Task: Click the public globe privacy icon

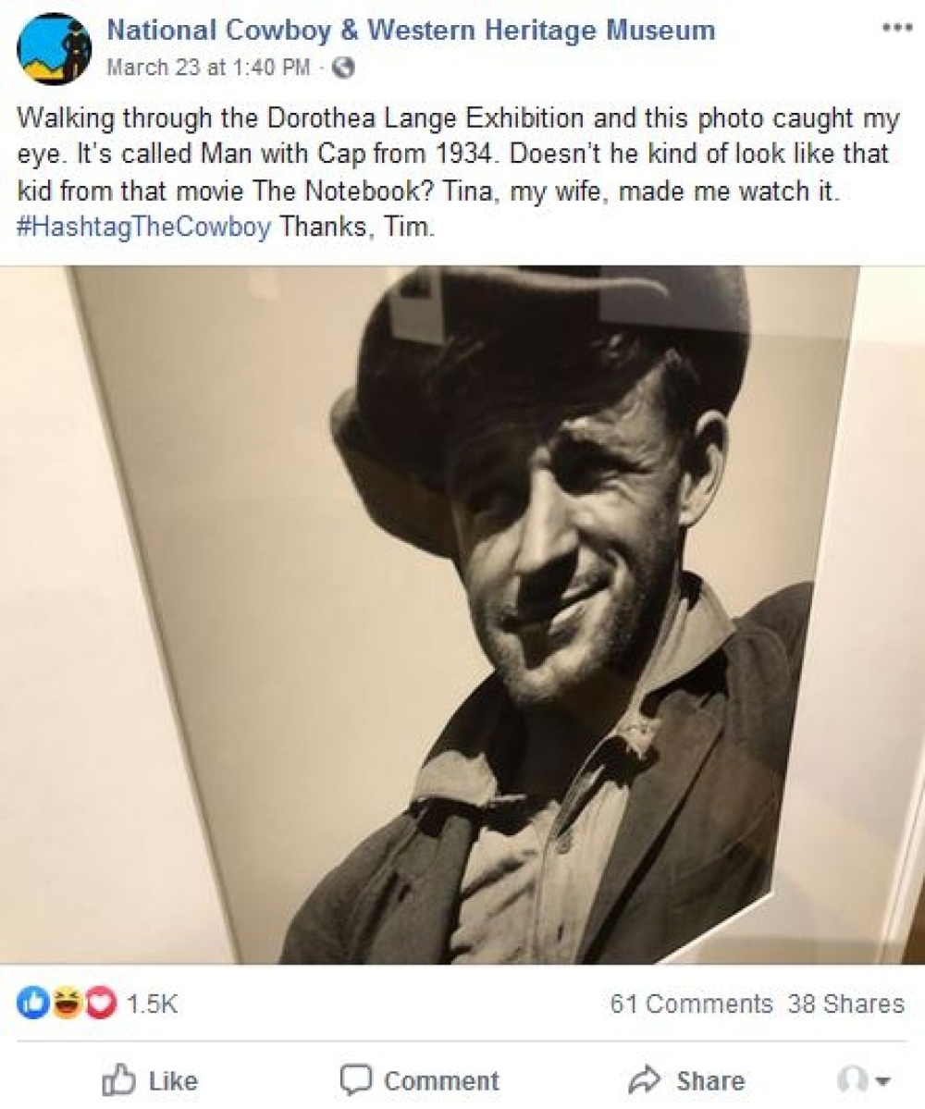Action: pyautogui.click(x=344, y=68)
